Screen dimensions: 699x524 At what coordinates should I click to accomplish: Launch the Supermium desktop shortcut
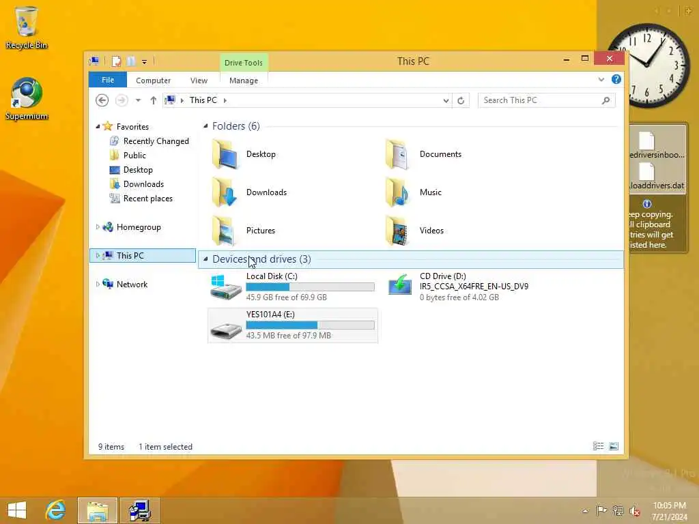tap(27, 99)
